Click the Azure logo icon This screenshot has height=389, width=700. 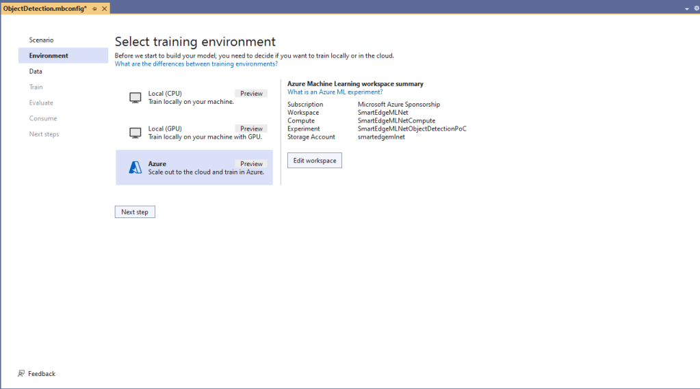135,167
